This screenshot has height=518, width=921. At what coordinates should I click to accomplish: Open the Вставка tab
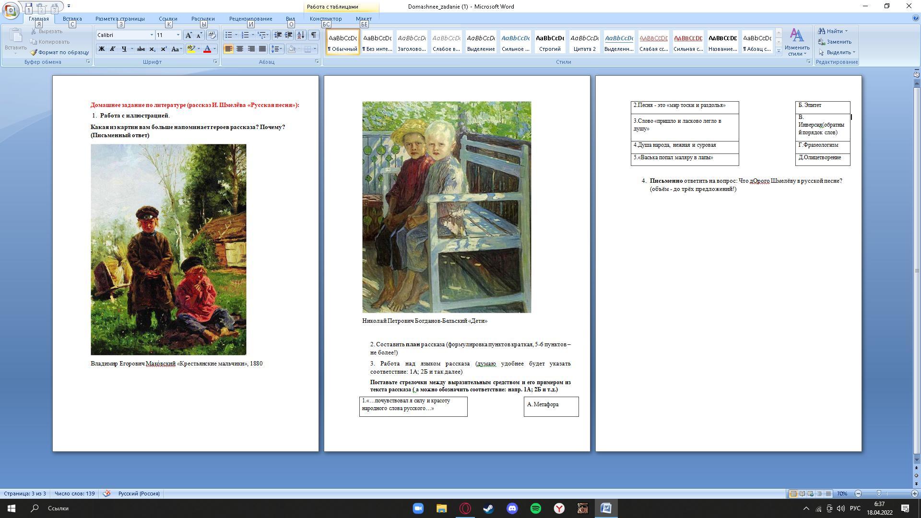coord(72,19)
